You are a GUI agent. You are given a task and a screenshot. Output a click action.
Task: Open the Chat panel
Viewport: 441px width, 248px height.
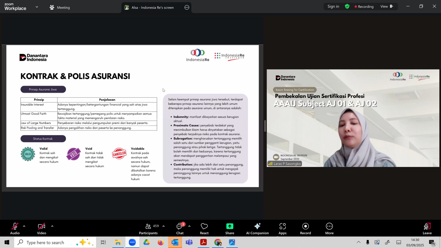coord(180,228)
